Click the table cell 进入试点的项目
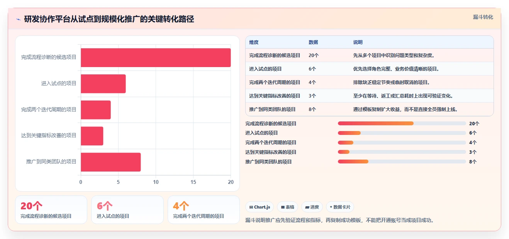The width and height of the screenshot is (509, 239). (266, 69)
